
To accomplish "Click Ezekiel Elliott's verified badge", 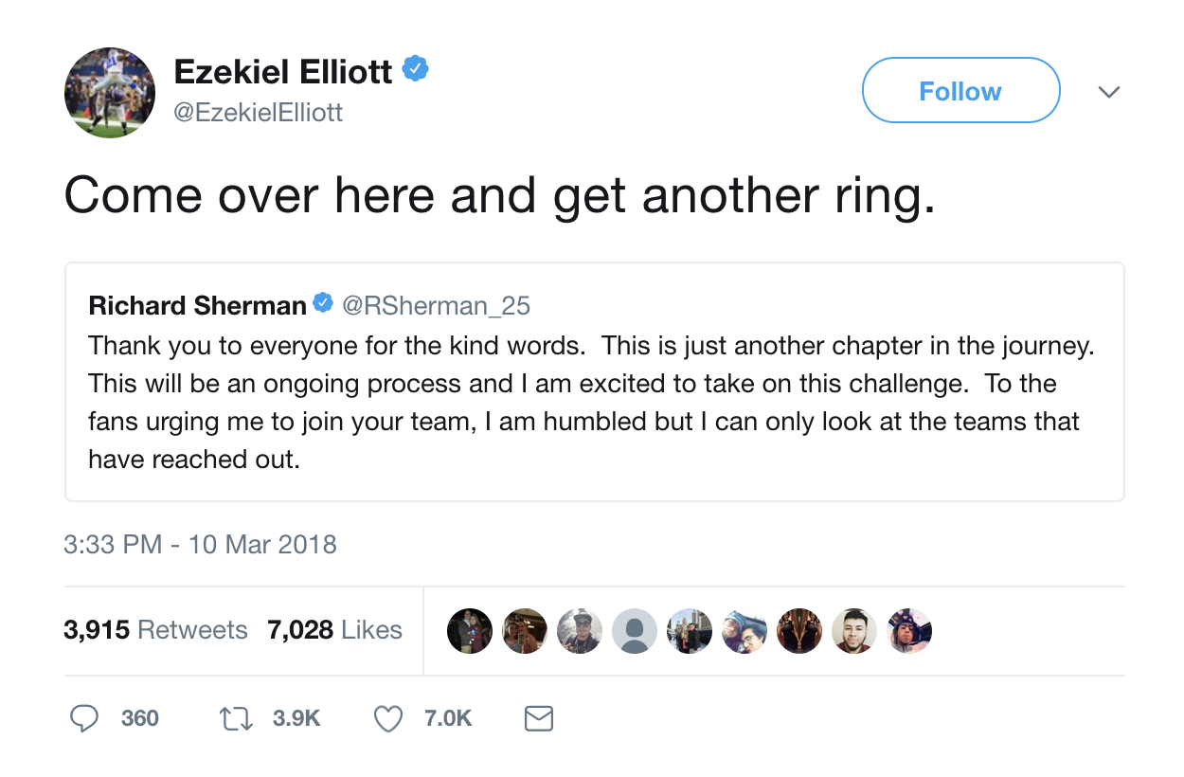I will 416,68.
